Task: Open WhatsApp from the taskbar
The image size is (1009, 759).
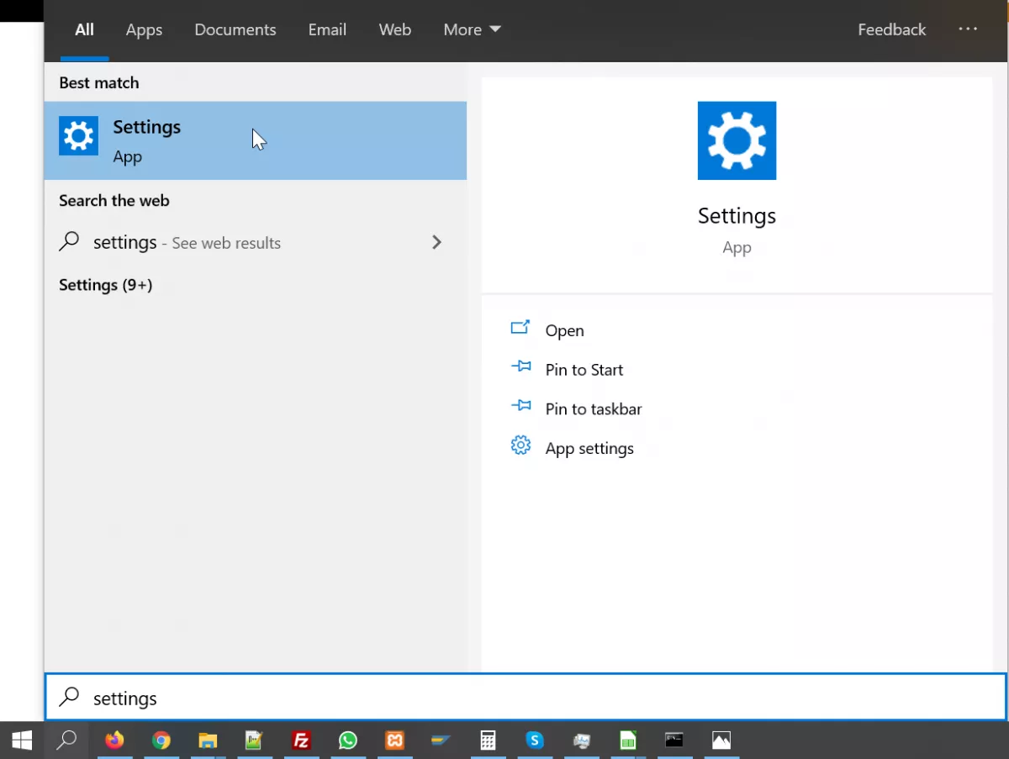Action: click(x=348, y=741)
